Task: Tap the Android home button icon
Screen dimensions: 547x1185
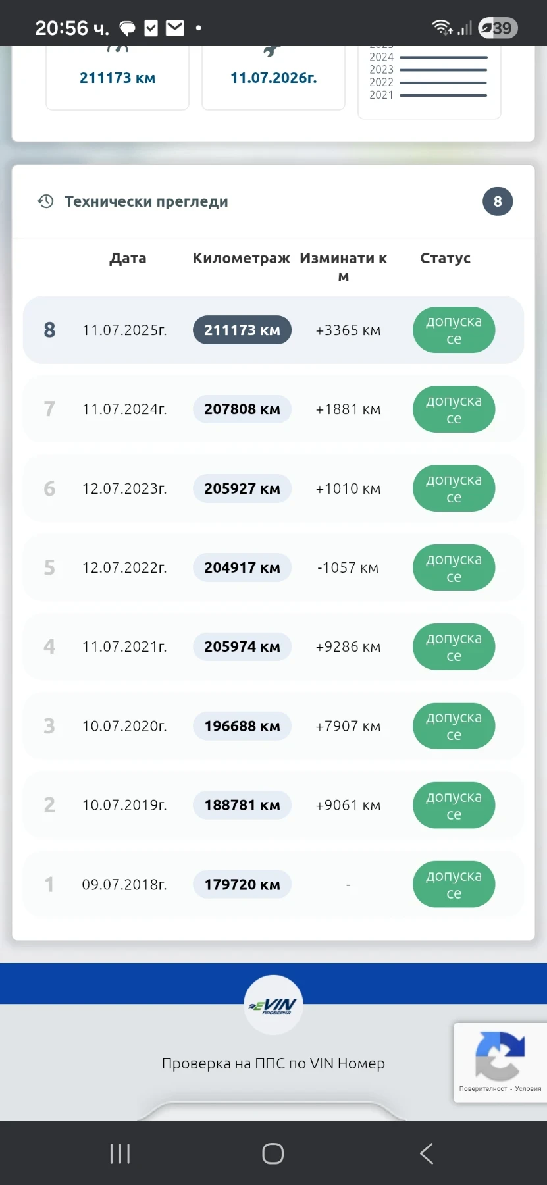Action: pos(273,1153)
